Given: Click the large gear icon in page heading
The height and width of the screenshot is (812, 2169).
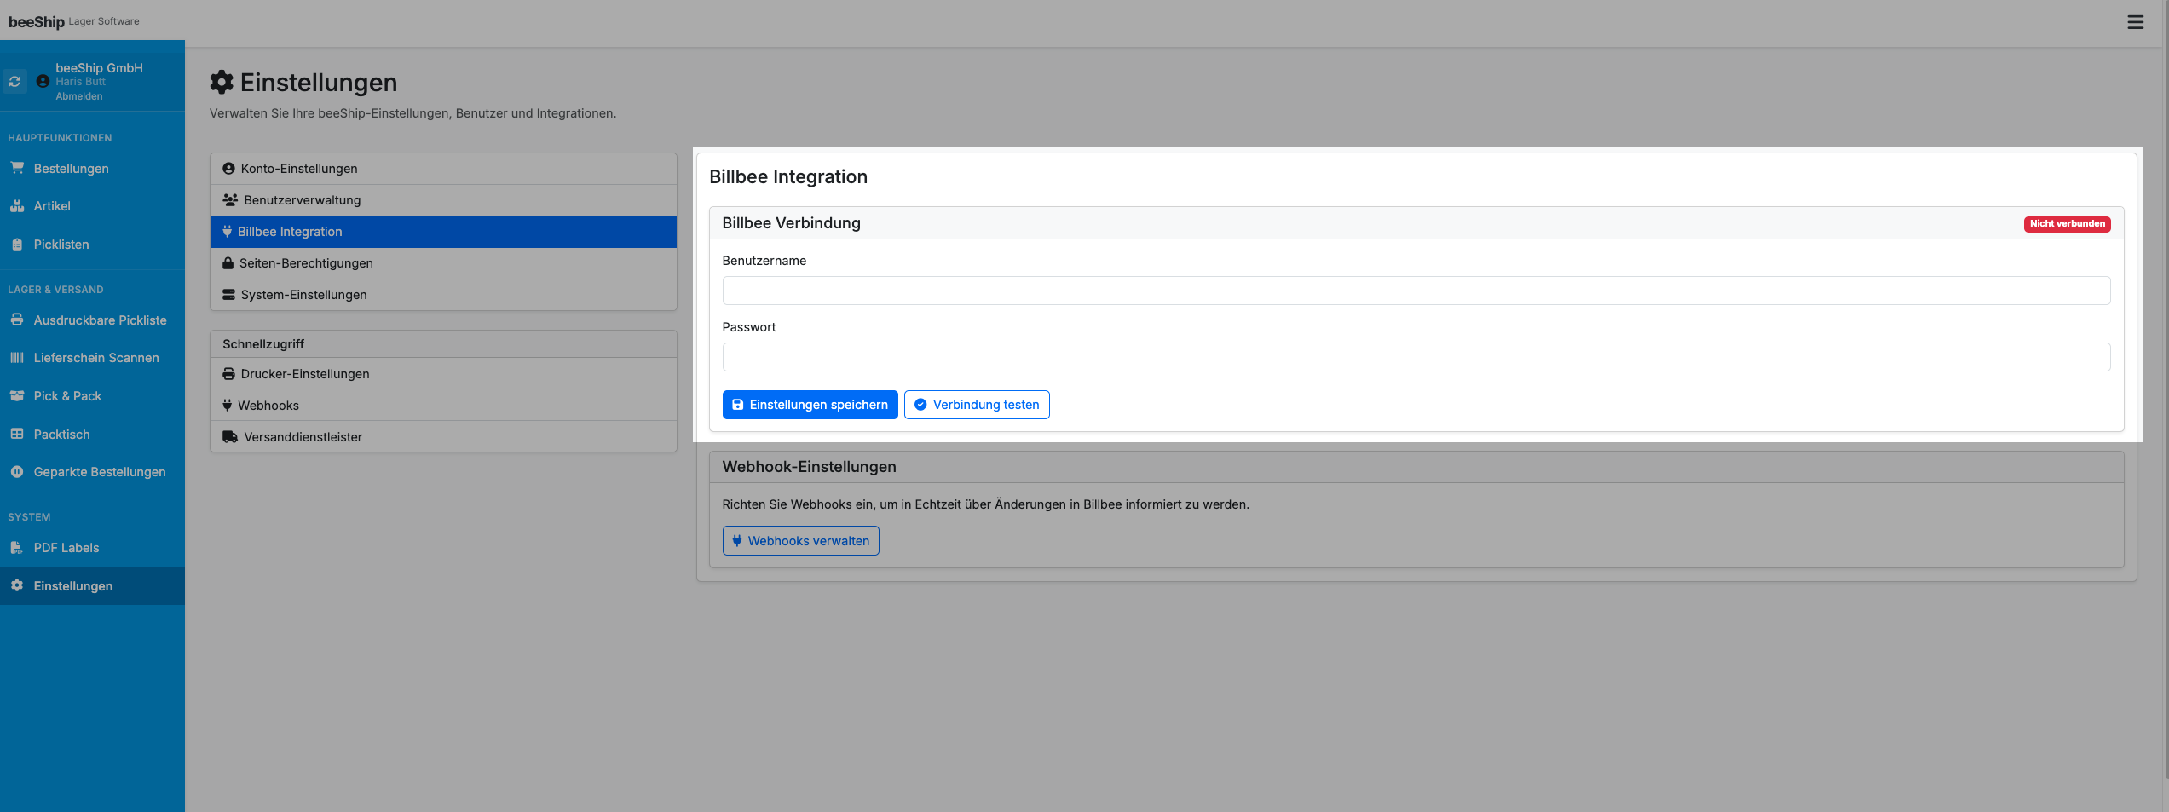Looking at the screenshot, I should click(222, 82).
